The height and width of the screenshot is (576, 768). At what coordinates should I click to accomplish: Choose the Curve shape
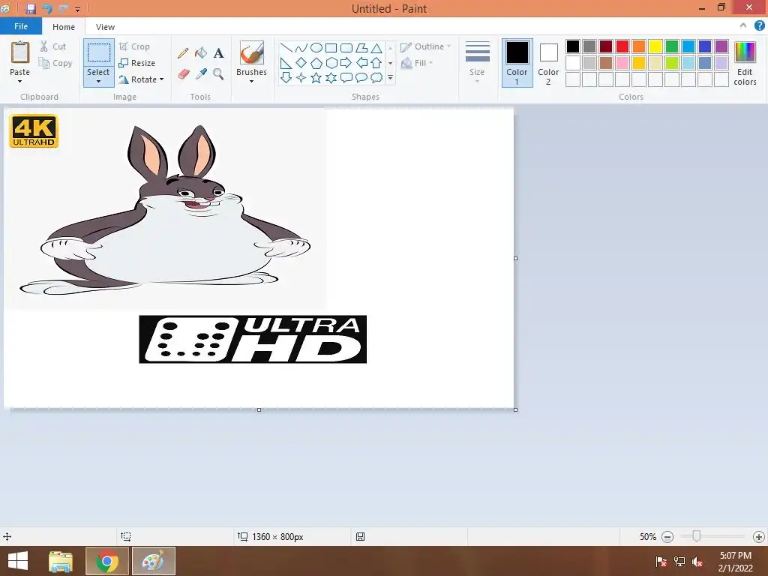click(x=301, y=47)
